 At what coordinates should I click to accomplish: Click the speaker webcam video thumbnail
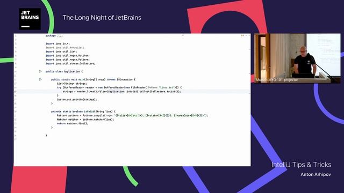pyautogui.click(x=297, y=58)
